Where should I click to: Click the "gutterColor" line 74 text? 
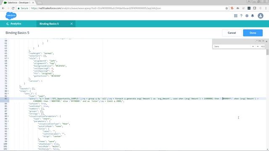point(47,76)
